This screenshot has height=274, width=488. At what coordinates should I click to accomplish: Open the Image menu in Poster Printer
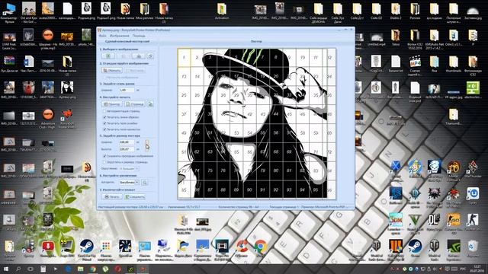119,36
